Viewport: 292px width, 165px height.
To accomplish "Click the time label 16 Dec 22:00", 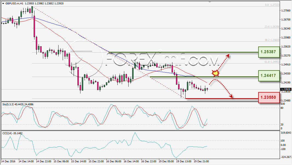I will [x=149, y=161].
